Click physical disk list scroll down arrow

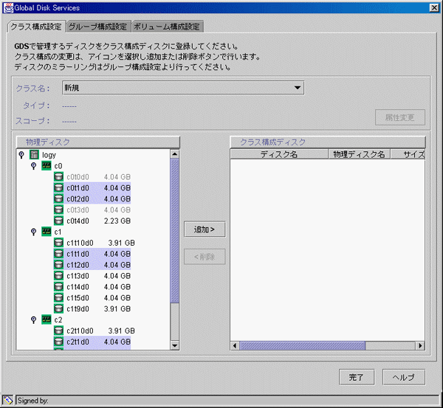[x=175, y=345]
